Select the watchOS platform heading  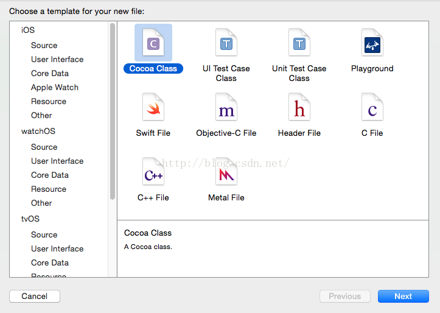point(38,131)
